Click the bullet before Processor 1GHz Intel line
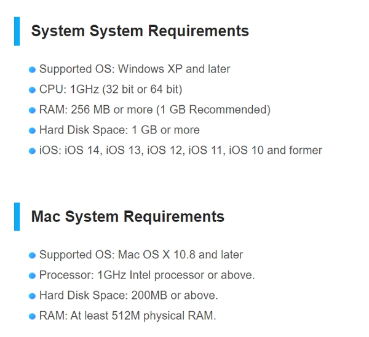Image resolution: width=369 pixels, height=337 pixels. pyautogui.click(x=32, y=276)
